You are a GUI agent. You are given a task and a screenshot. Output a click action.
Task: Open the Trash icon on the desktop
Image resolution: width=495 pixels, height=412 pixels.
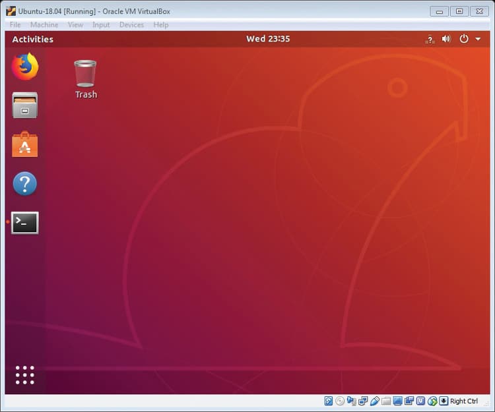[86, 79]
